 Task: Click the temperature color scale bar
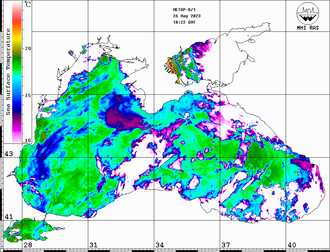tap(17, 72)
